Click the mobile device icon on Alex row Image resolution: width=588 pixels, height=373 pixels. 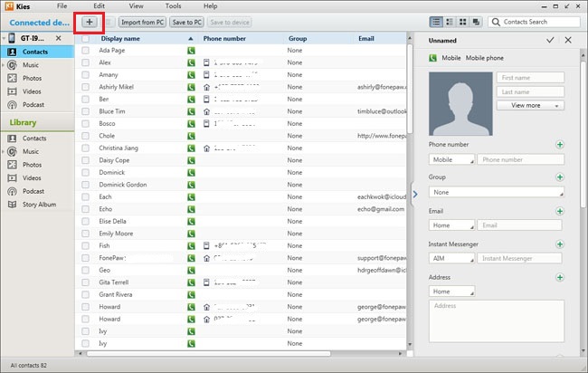[x=206, y=62]
